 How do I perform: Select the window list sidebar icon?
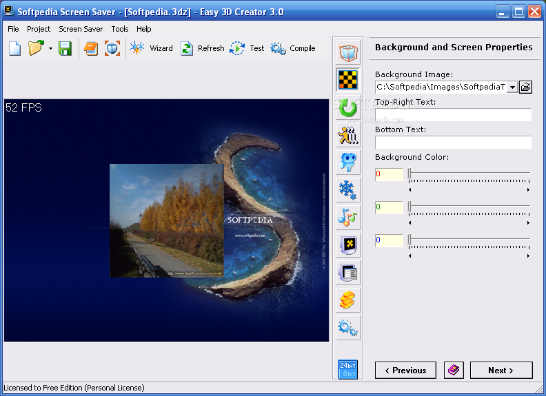click(x=348, y=272)
